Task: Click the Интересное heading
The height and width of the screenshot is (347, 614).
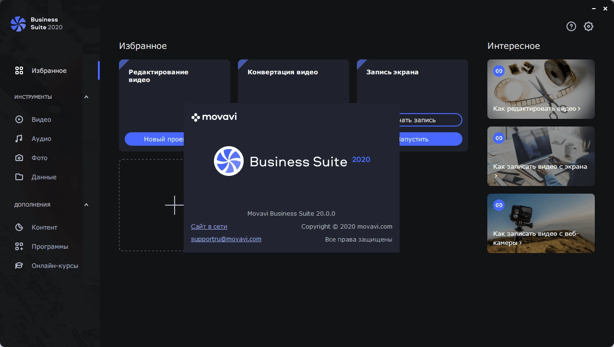Action: coord(514,46)
